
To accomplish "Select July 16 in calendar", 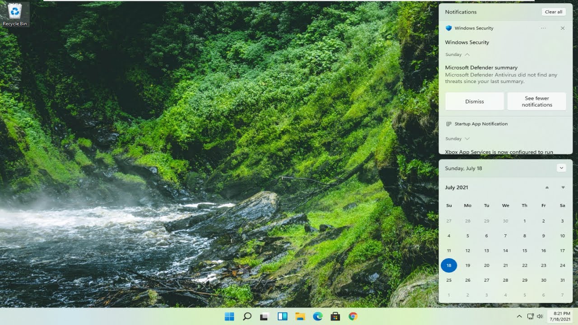I will [544, 251].
